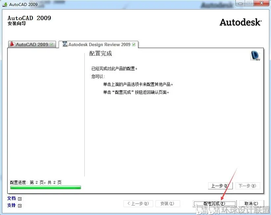The height and width of the screenshot is (215, 271).
Task: Click the Design Review logo beside the 配置完成 heading
Action: pyautogui.click(x=255, y=56)
